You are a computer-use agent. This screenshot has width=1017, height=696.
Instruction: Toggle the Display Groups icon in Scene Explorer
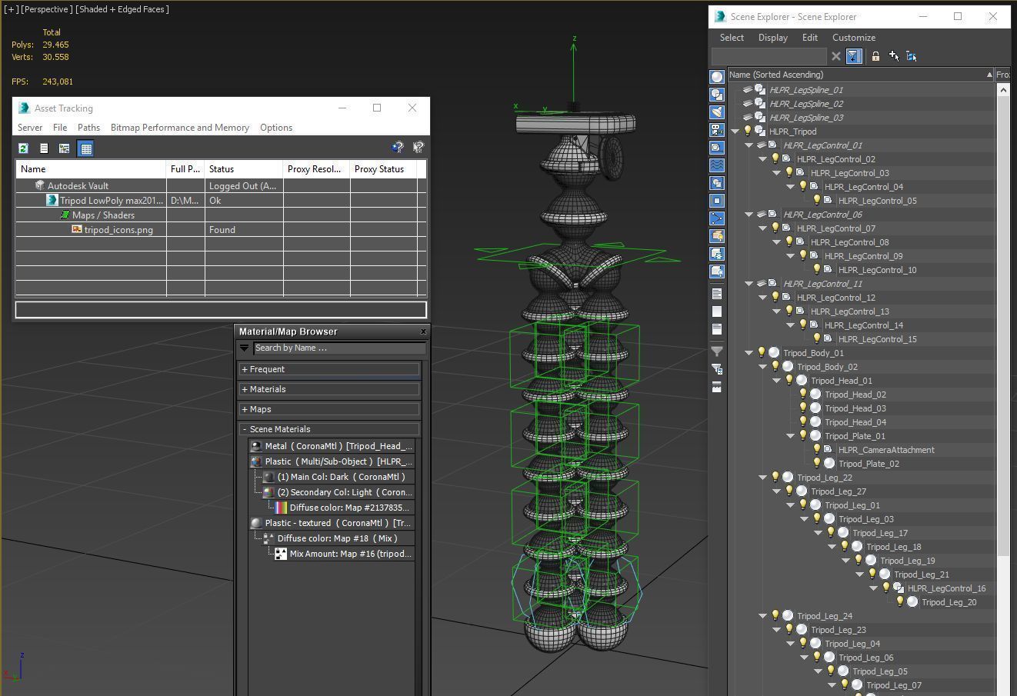pyautogui.click(x=717, y=183)
